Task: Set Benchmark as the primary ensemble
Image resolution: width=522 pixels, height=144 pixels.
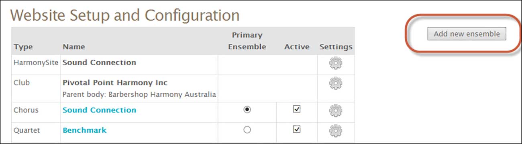Action: 247,130
